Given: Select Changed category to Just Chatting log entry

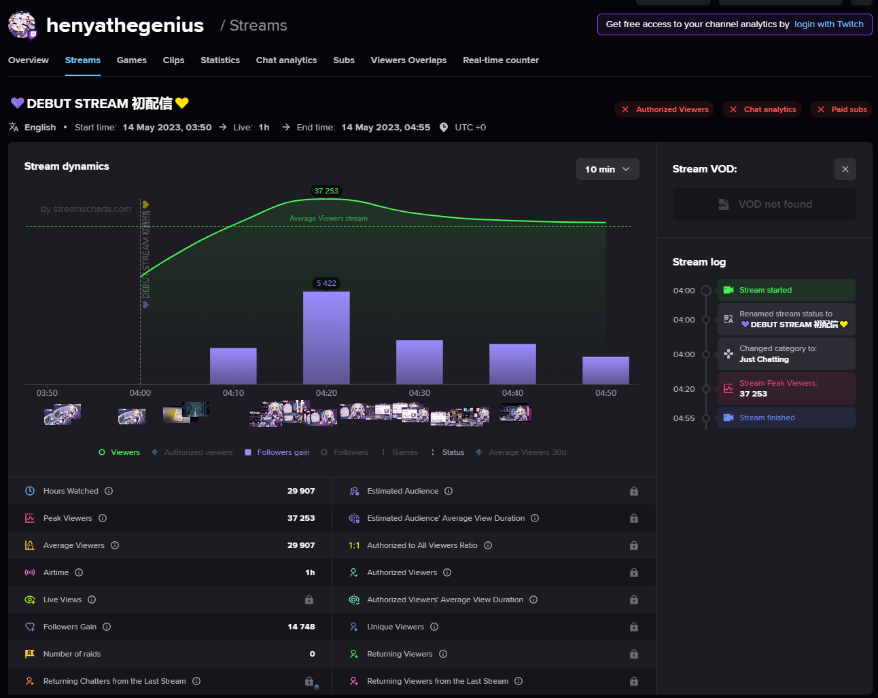Looking at the screenshot, I should [x=786, y=354].
